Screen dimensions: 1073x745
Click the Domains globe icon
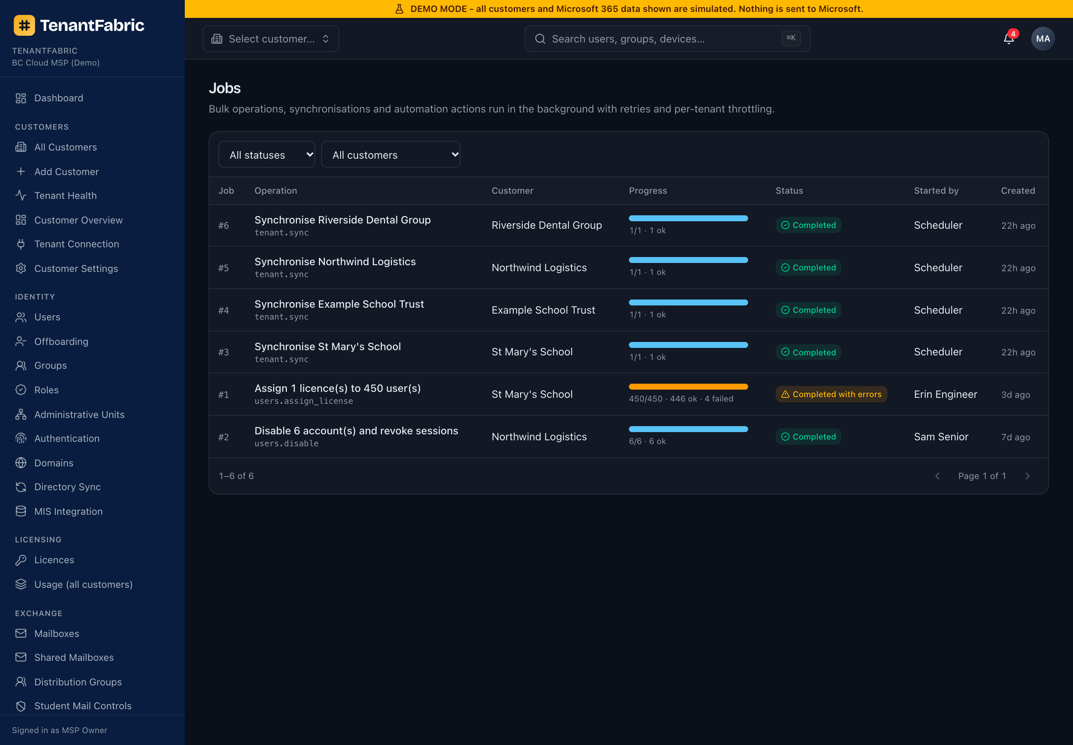pos(20,463)
